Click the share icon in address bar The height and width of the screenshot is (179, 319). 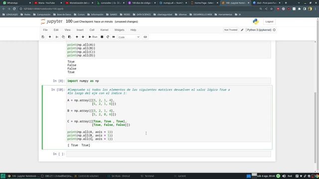266,9
